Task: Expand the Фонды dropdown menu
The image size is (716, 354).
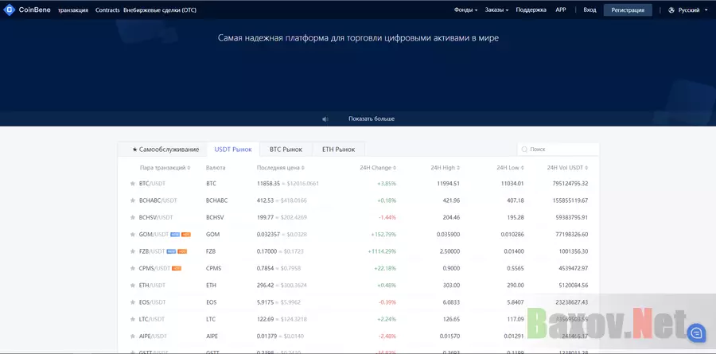Action: [x=465, y=10]
